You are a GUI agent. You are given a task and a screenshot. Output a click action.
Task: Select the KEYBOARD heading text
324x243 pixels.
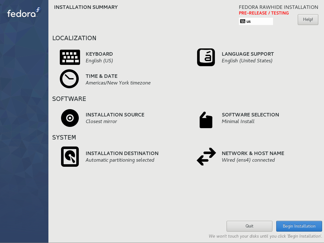[x=99, y=54]
